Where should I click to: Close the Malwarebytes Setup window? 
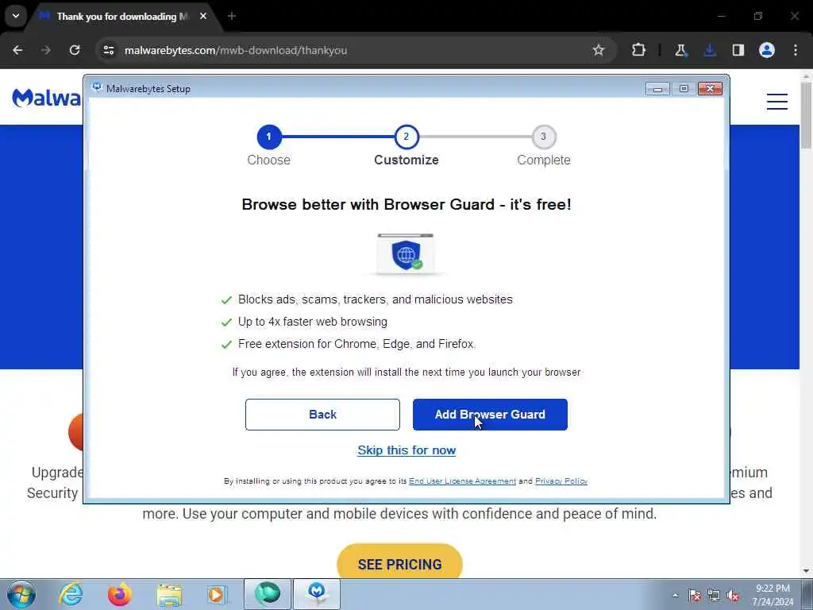tap(710, 89)
